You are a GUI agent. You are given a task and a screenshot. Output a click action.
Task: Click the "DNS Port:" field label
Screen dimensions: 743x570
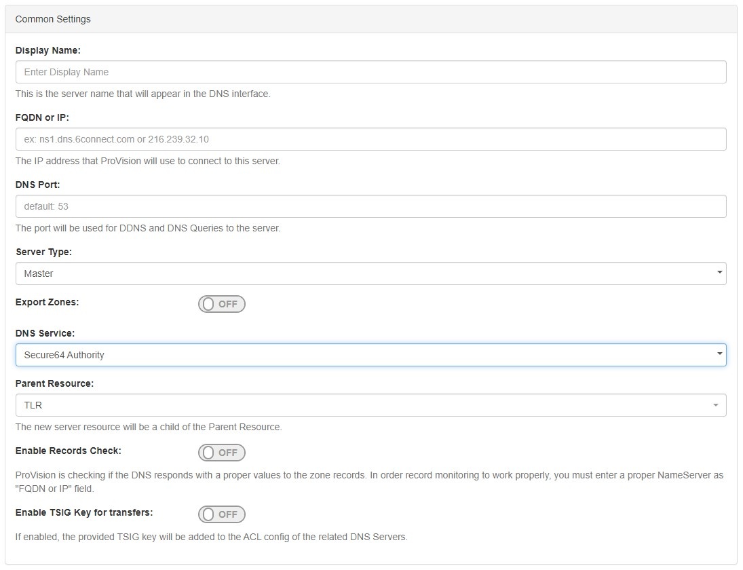[38, 185]
